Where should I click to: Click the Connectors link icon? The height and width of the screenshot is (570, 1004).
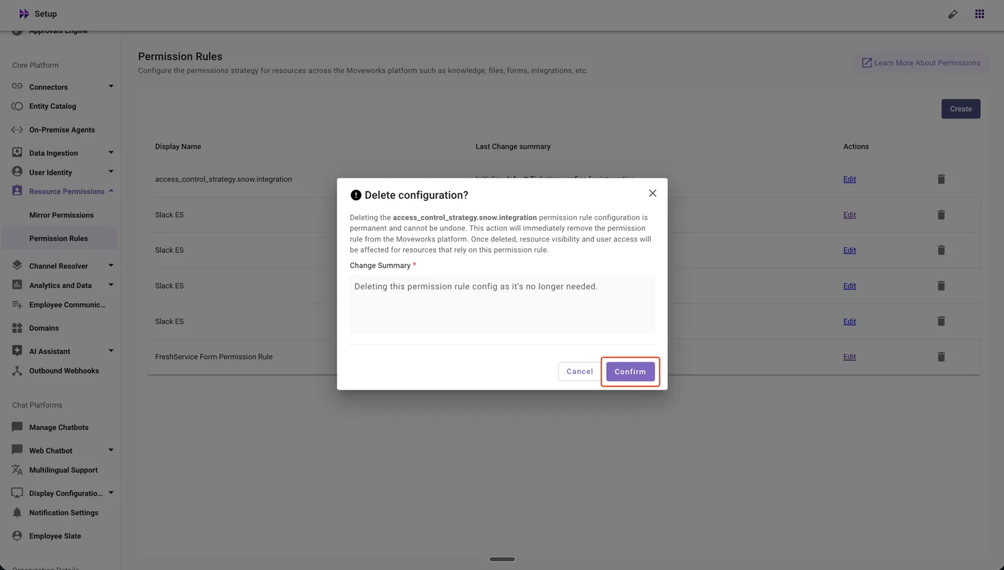(17, 86)
